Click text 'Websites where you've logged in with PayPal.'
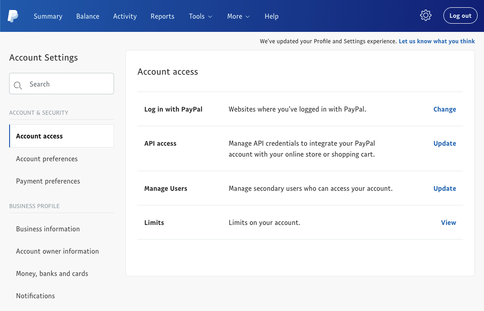The width and height of the screenshot is (484, 311). (297, 109)
